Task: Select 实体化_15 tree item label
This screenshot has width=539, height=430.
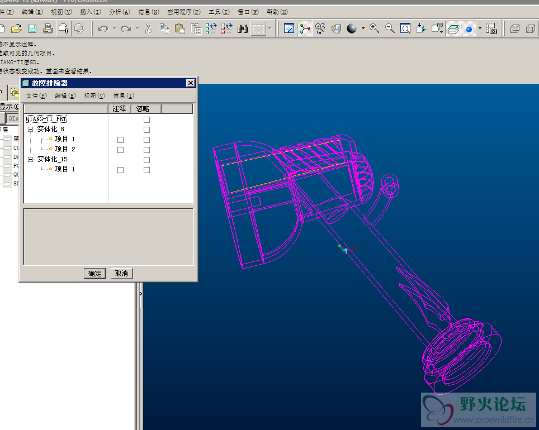Action: [x=52, y=159]
